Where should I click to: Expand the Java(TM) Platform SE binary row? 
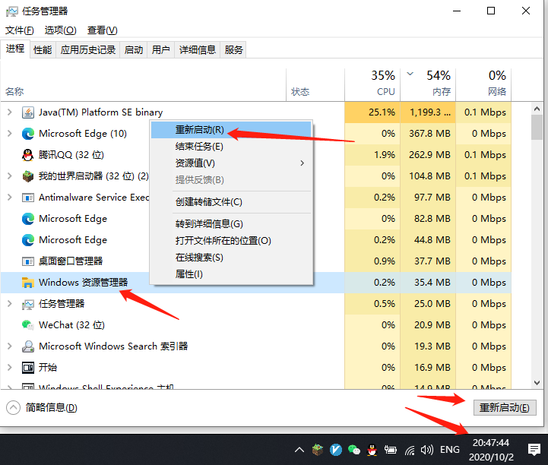(10, 112)
